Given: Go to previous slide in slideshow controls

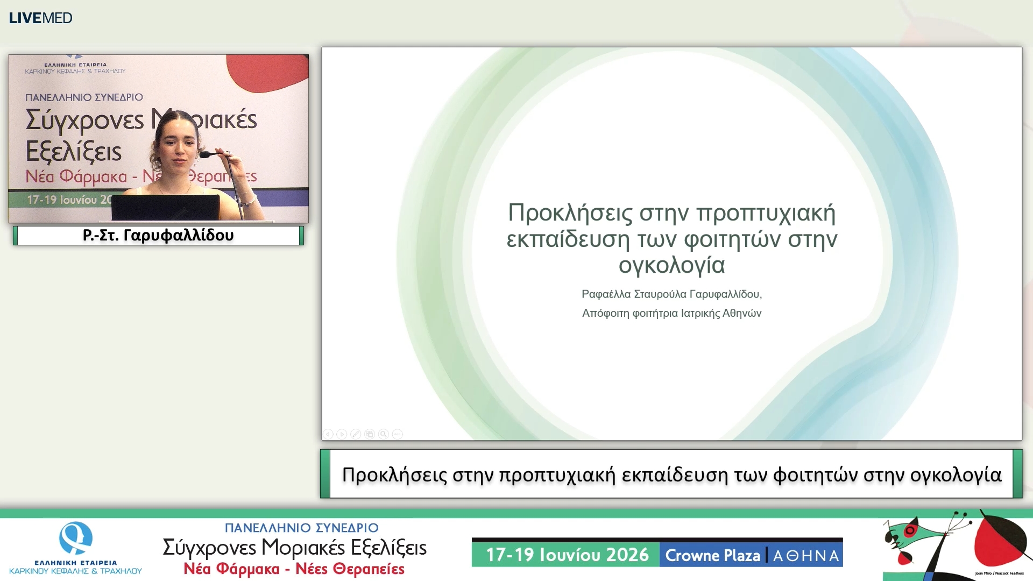Looking at the screenshot, I should coord(328,434).
